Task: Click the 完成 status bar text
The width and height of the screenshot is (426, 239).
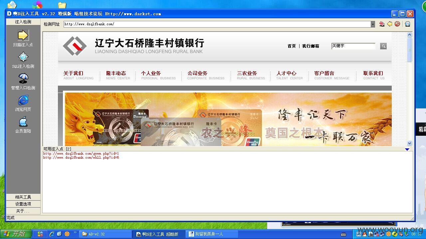Action: click(x=10, y=218)
